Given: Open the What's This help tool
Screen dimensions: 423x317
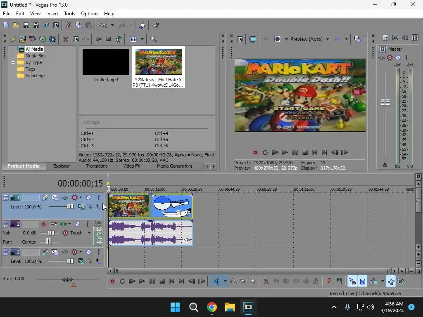Looking at the screenshot, I should 156,25.
